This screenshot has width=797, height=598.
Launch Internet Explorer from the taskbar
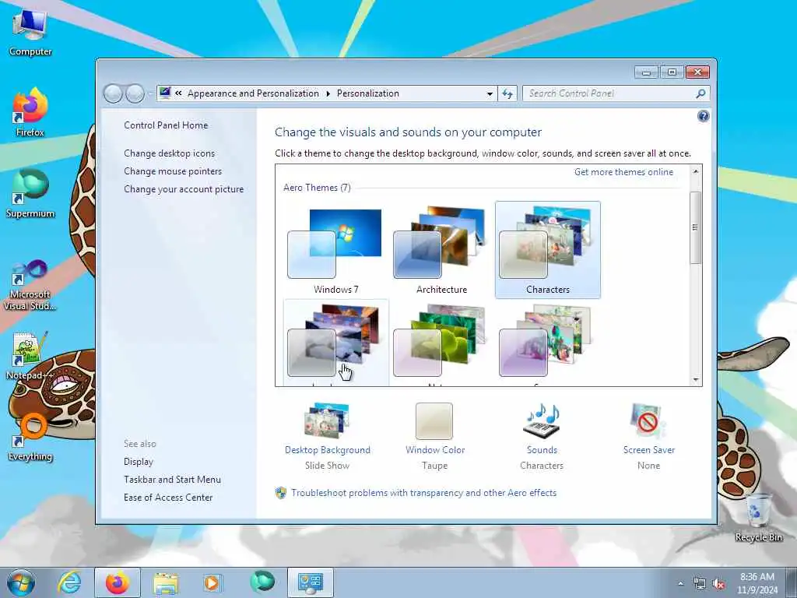click(x=69, y=582)
